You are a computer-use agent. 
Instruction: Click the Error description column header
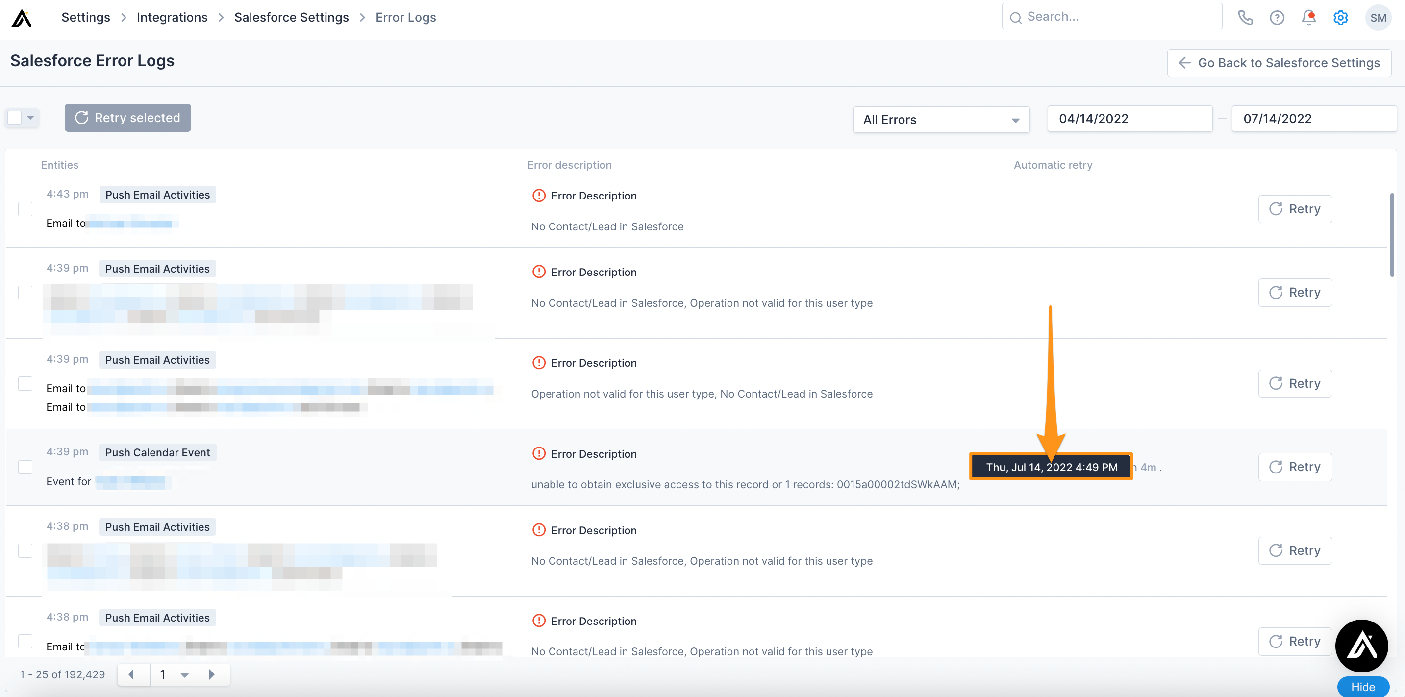point(570,165)
